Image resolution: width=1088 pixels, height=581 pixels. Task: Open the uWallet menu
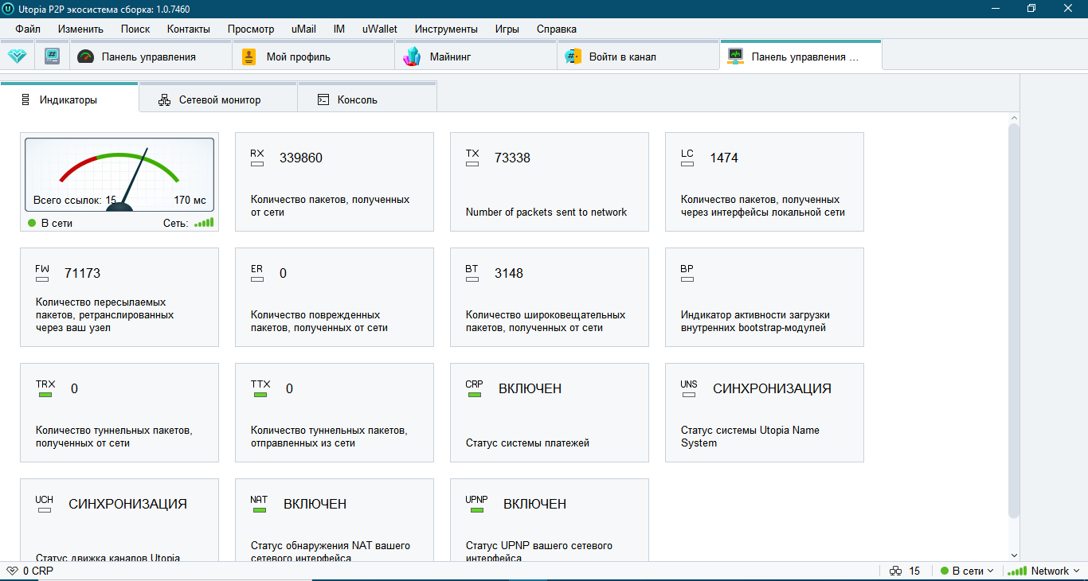point(380,29)
